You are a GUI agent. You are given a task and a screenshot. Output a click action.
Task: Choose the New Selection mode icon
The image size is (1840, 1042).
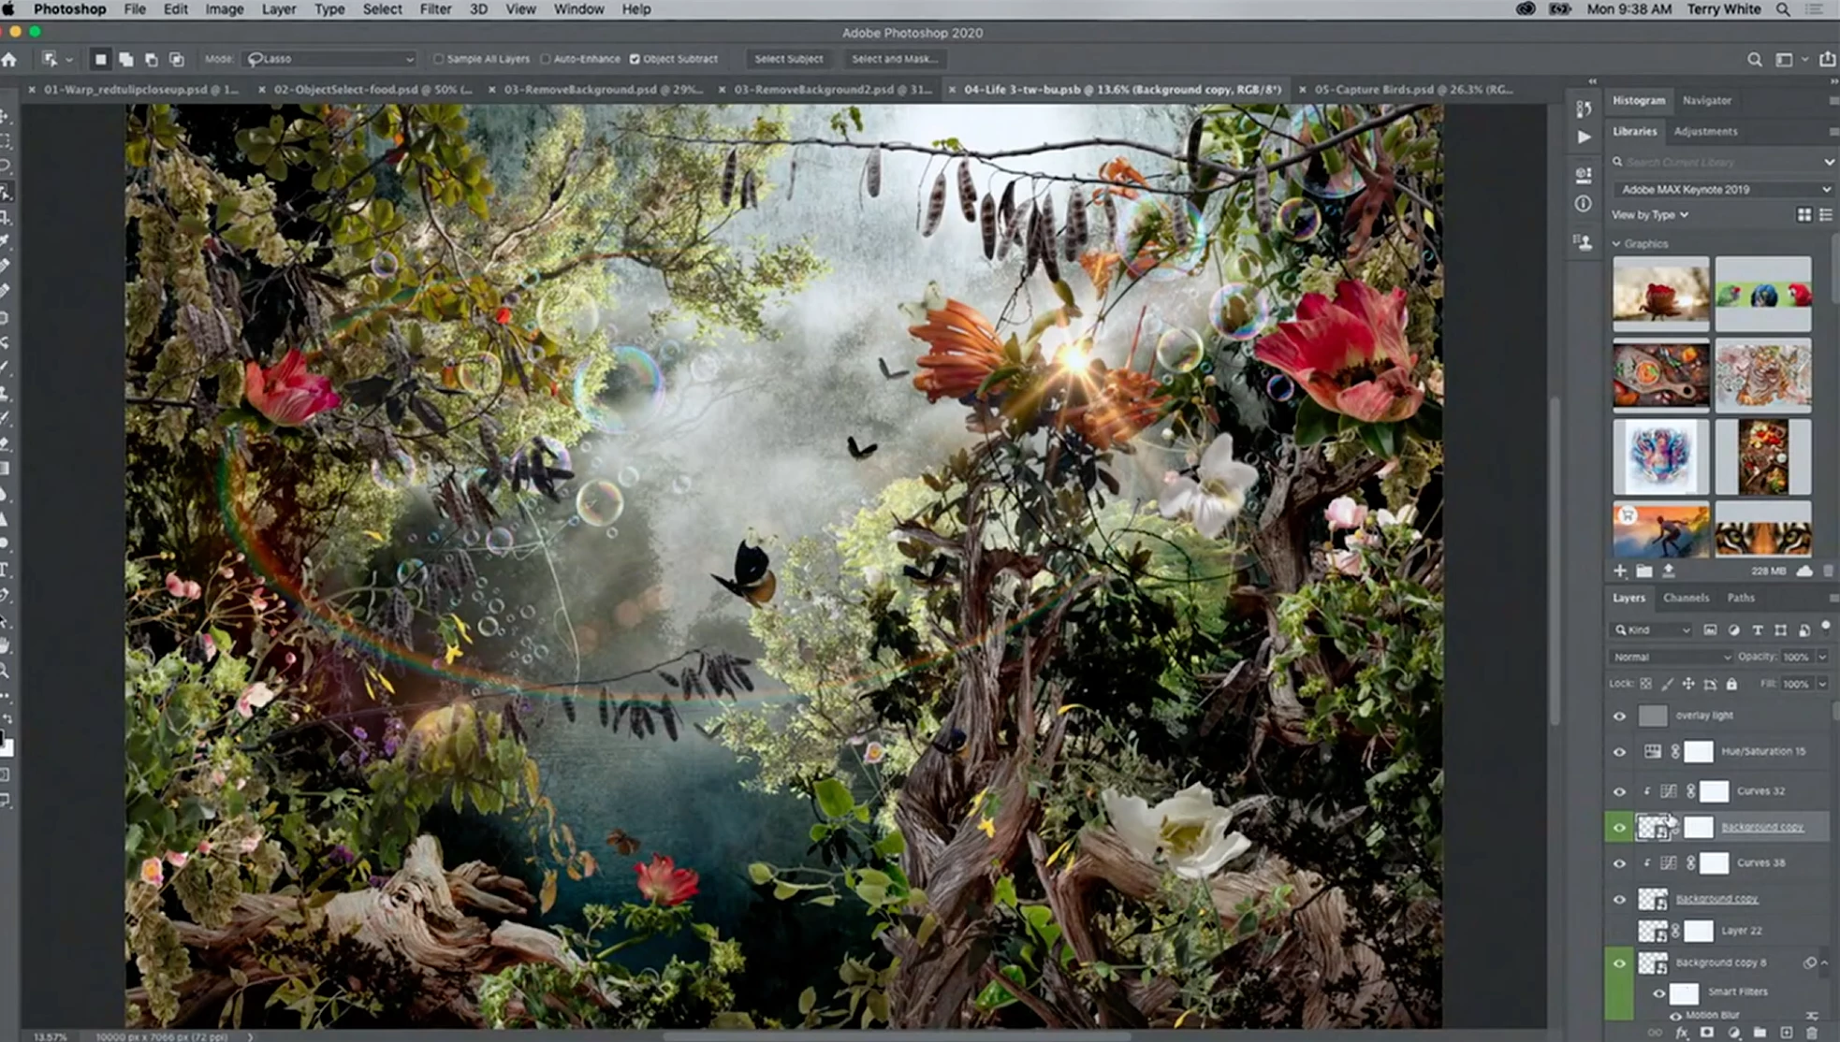[x=100, y=59]
